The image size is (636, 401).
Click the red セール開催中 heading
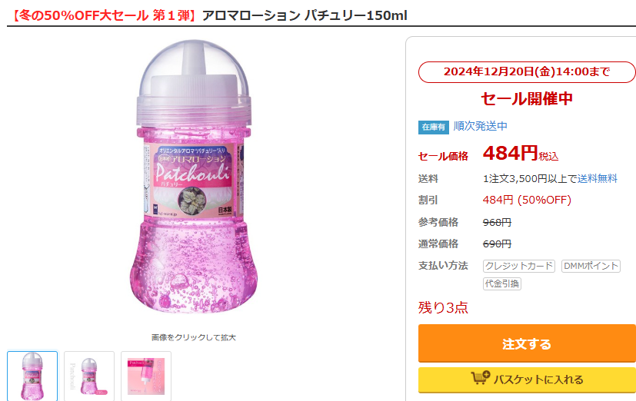click(527, 98)
